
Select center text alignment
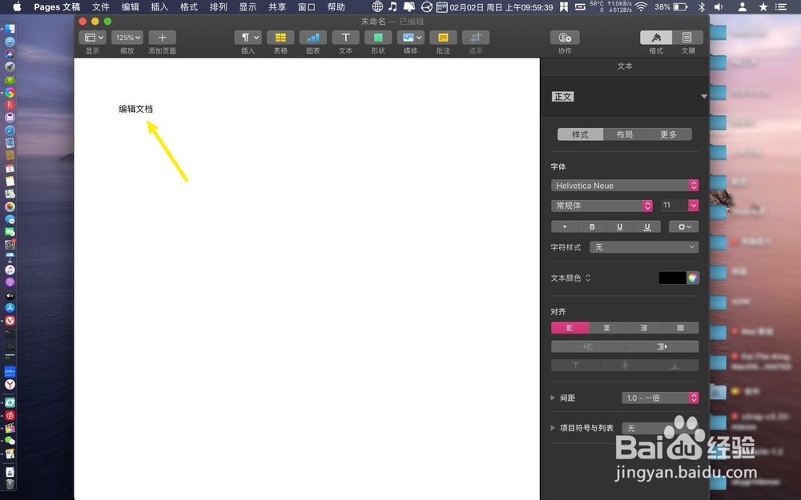(x=607, y=327)
